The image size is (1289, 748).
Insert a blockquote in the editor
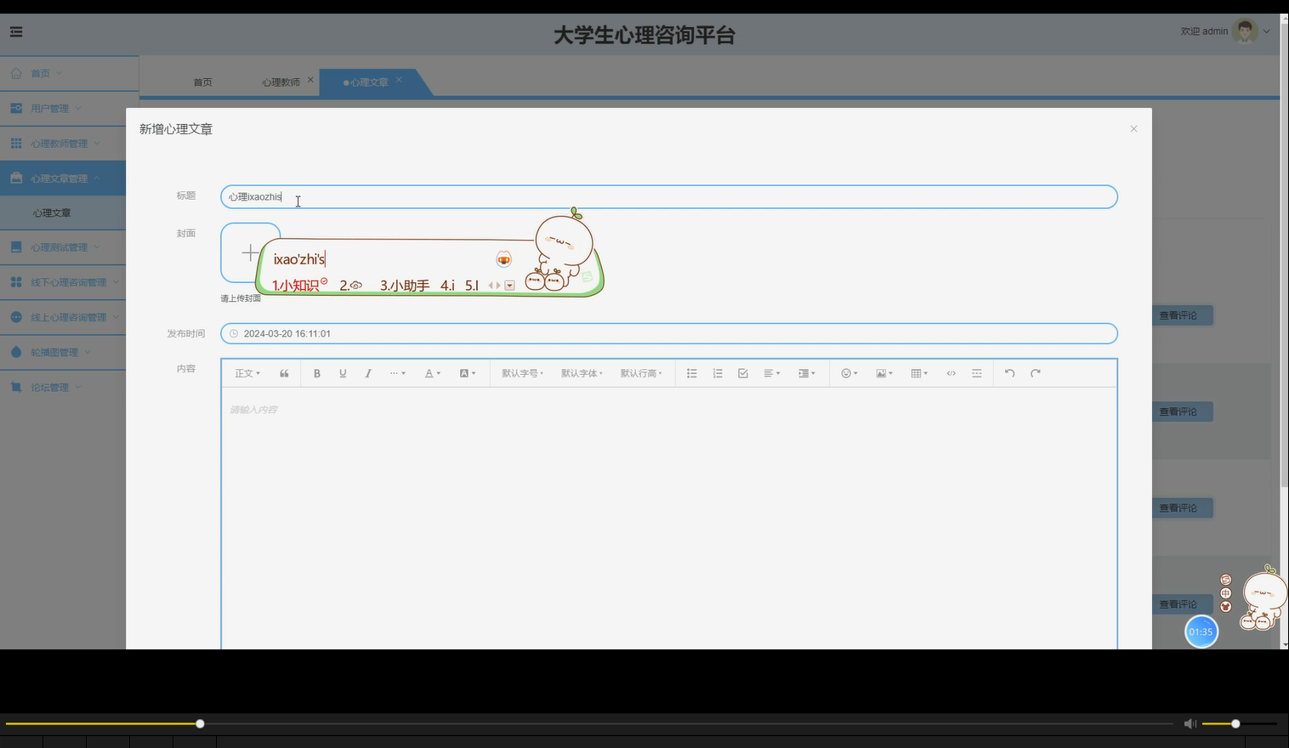pyautogui.click(x=284, y=372)
